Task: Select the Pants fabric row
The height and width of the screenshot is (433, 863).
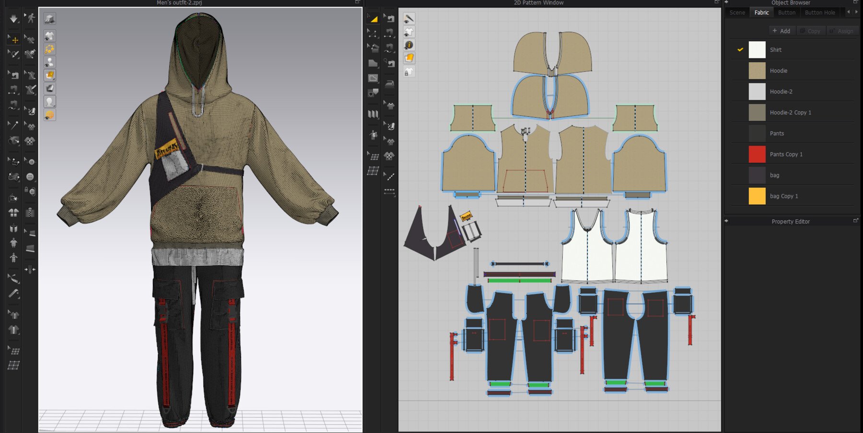Action: (x=793, y=133)
